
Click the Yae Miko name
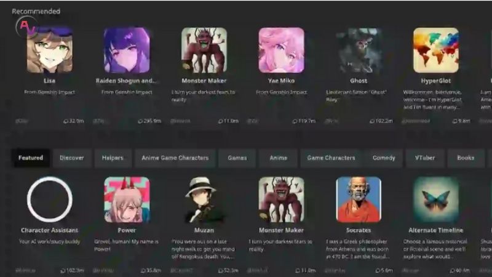click(x=281, y=81)
